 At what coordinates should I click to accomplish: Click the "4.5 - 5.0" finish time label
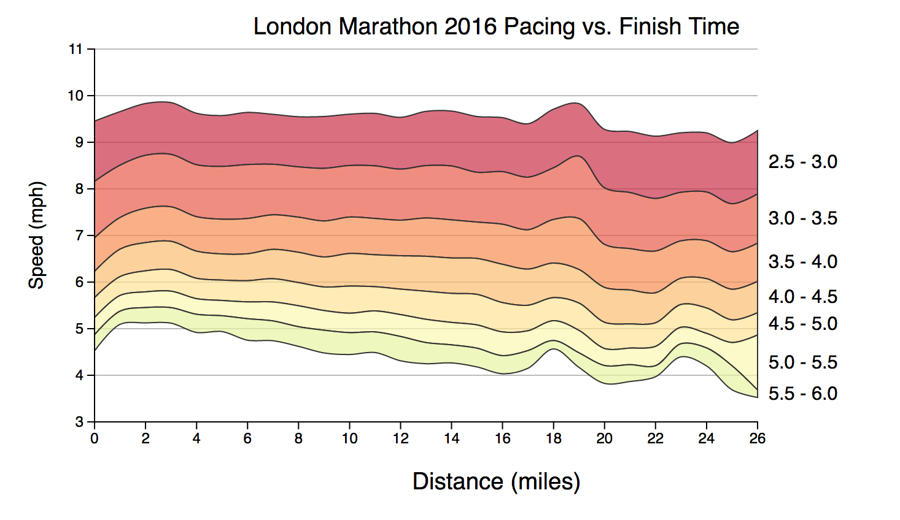click(x=802, y=324)
